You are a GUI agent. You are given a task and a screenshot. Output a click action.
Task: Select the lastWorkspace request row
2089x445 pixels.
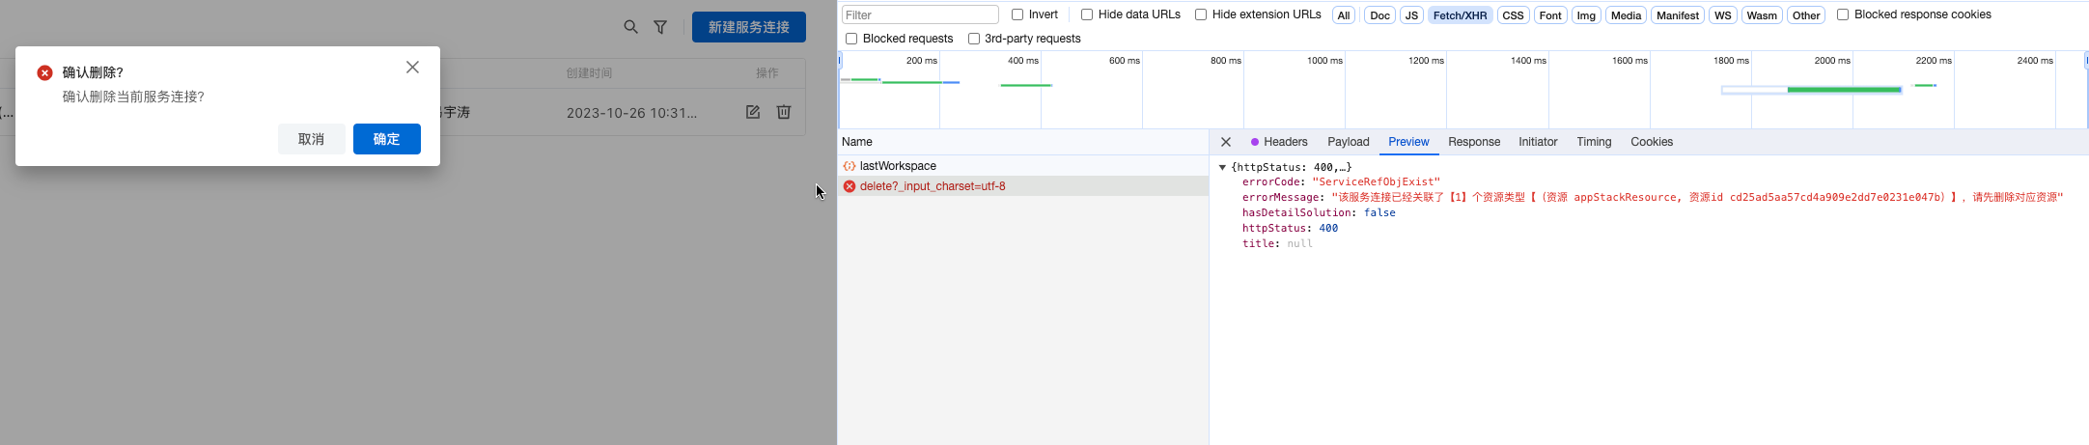[x=1023, y=166]
